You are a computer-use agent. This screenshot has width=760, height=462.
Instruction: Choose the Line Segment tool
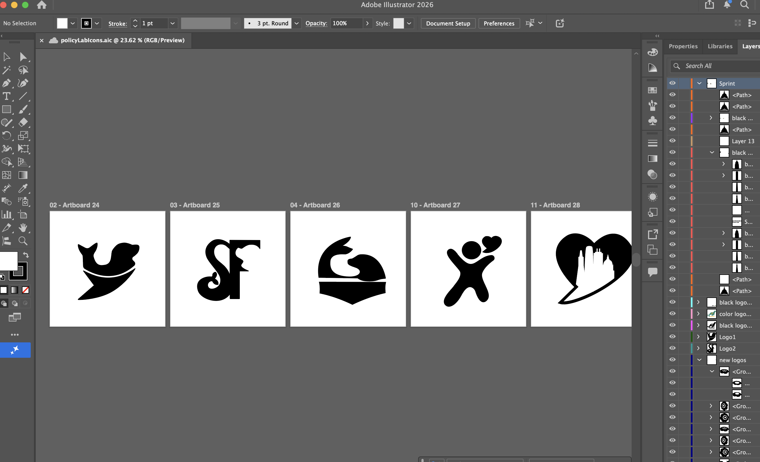click(23, 96)
